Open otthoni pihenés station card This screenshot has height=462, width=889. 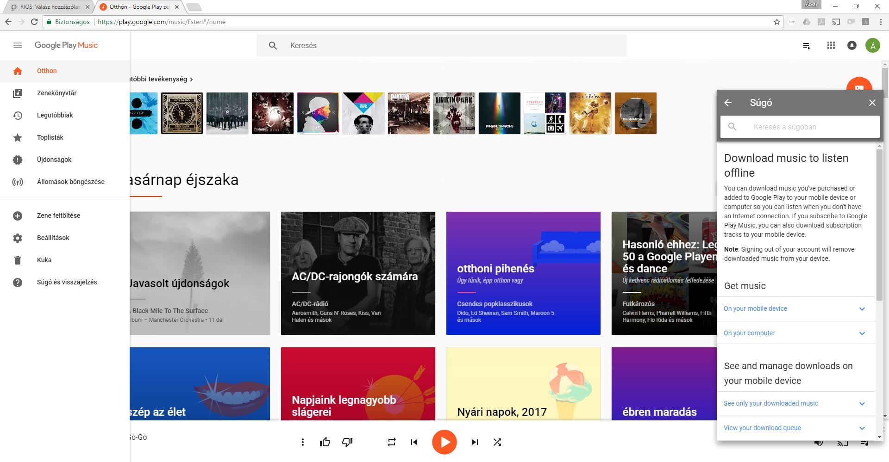[523, 273]
